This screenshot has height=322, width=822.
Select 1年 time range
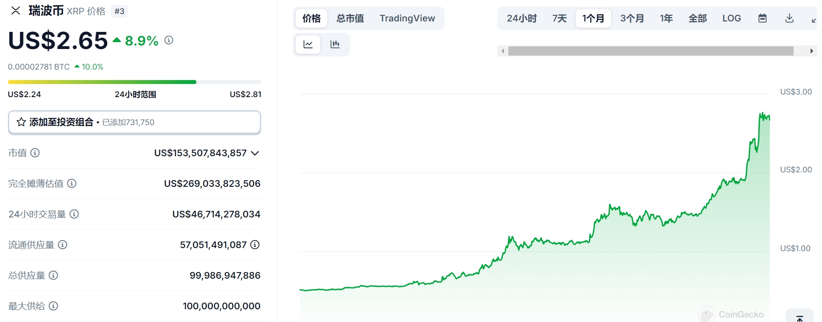666,18
